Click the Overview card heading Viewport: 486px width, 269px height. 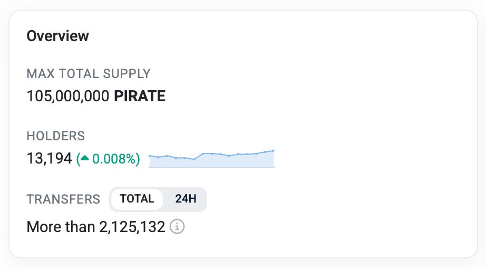[x=57, y=36]
